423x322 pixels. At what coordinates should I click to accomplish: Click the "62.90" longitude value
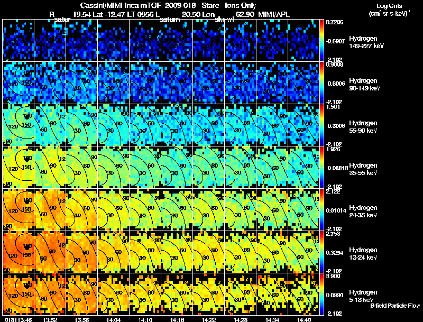245,14
